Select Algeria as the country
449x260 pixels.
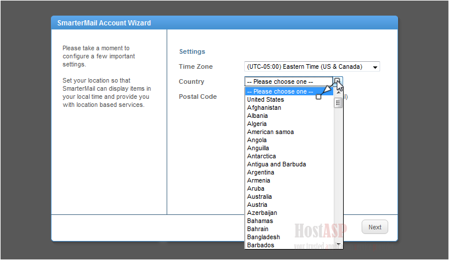257,124
